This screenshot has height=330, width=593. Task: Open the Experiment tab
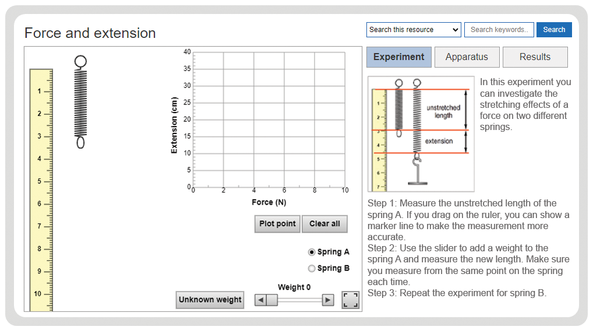click(399, 57)
